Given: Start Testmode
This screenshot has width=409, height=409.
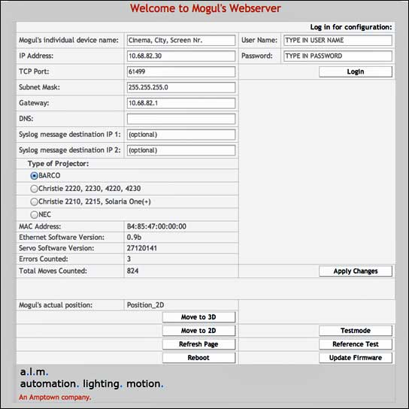Looking at the screenshot, I should (356, 331).
